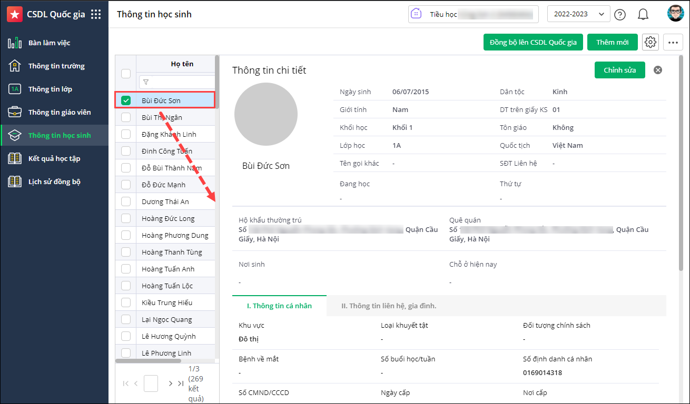Click the help question mark icon

pos(620,14)
